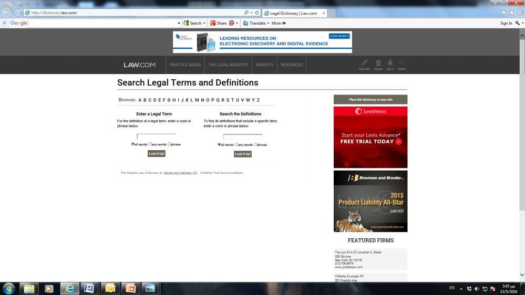Select 'any words' under Enter a Legal Term
This screenshot has height=295, width=525.
pos(150,144)
